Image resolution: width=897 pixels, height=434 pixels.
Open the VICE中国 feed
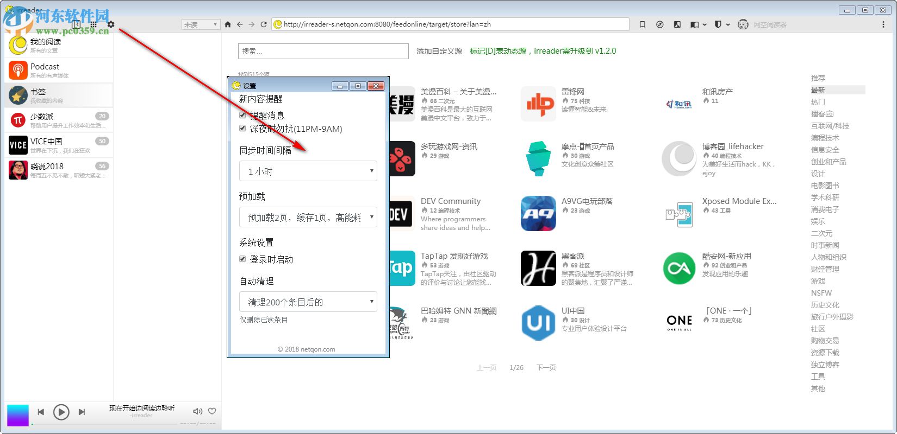tap(59, 145)
